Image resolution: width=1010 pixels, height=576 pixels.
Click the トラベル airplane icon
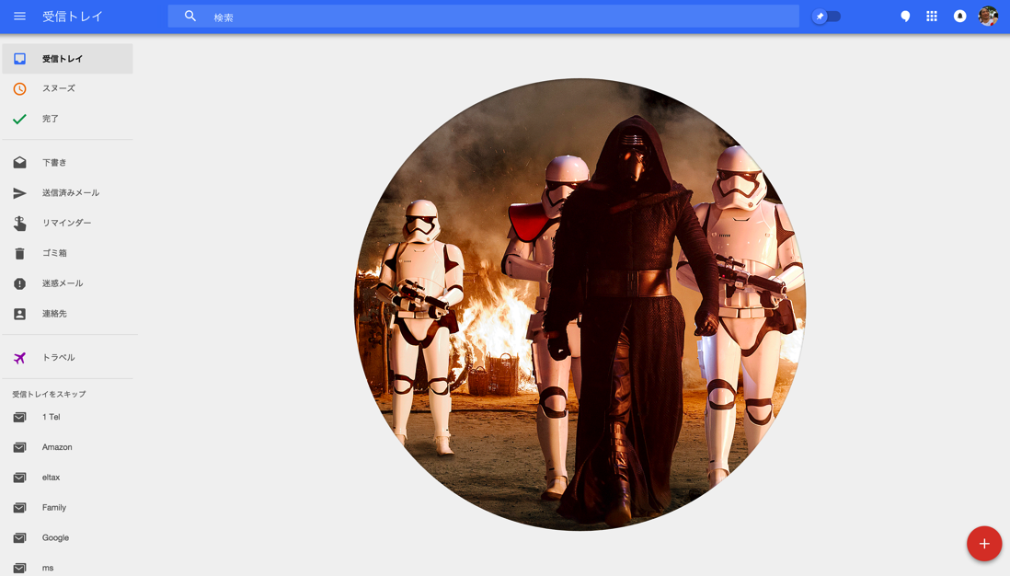[x=20, y=358]
